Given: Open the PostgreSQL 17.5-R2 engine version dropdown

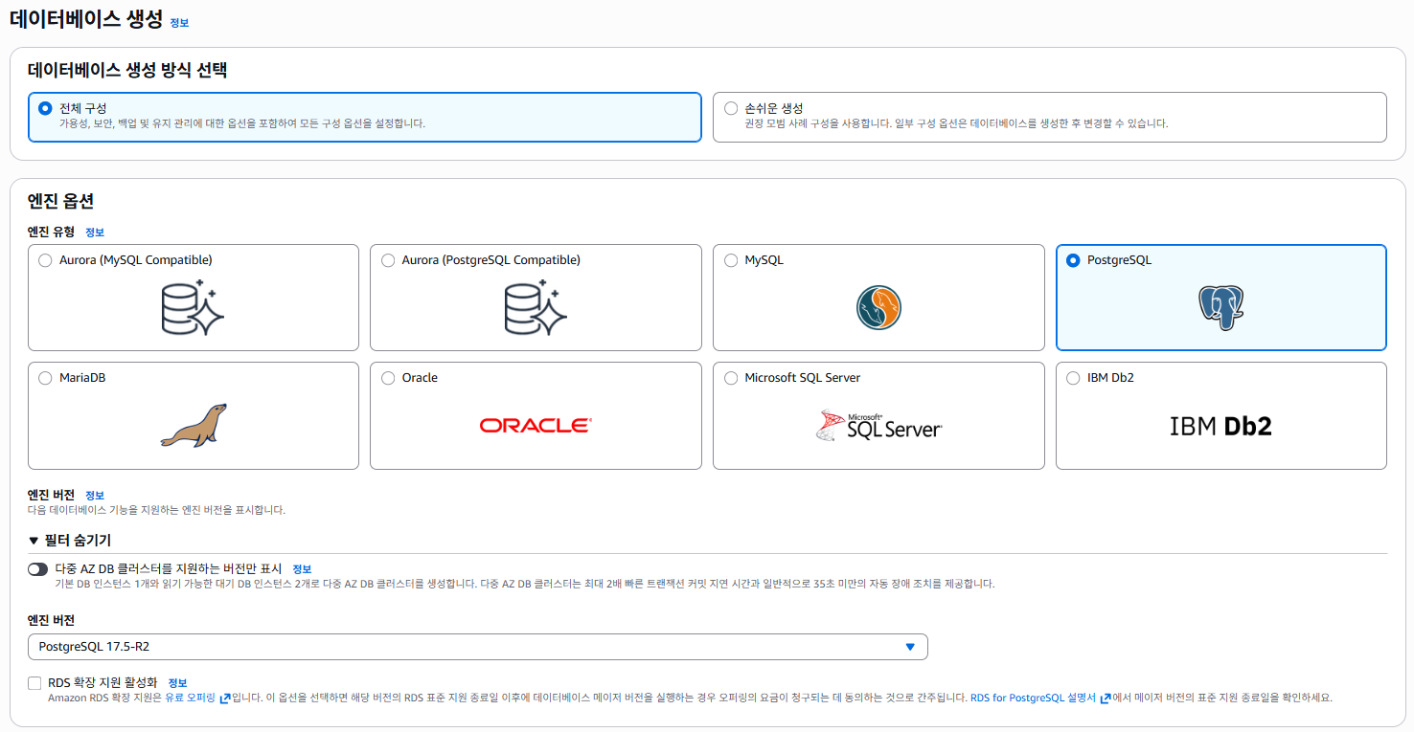Looking at the screenshot, I should point(478,647).
